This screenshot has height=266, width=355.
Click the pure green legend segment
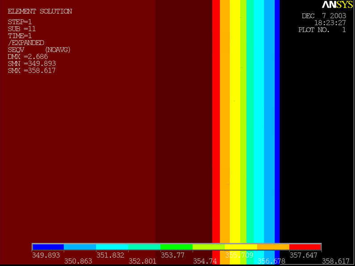coord(177,247)
